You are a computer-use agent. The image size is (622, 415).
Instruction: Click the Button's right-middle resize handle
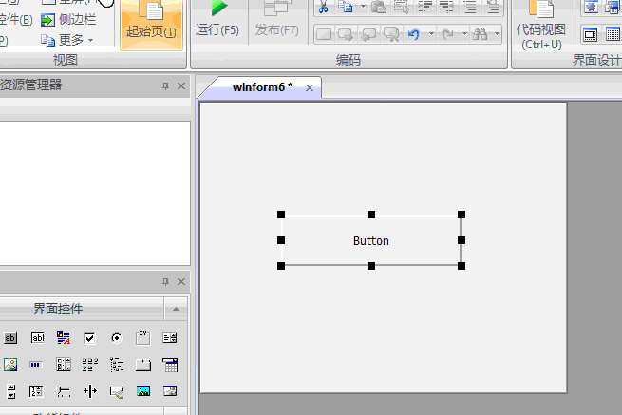[x=462, y=240]
